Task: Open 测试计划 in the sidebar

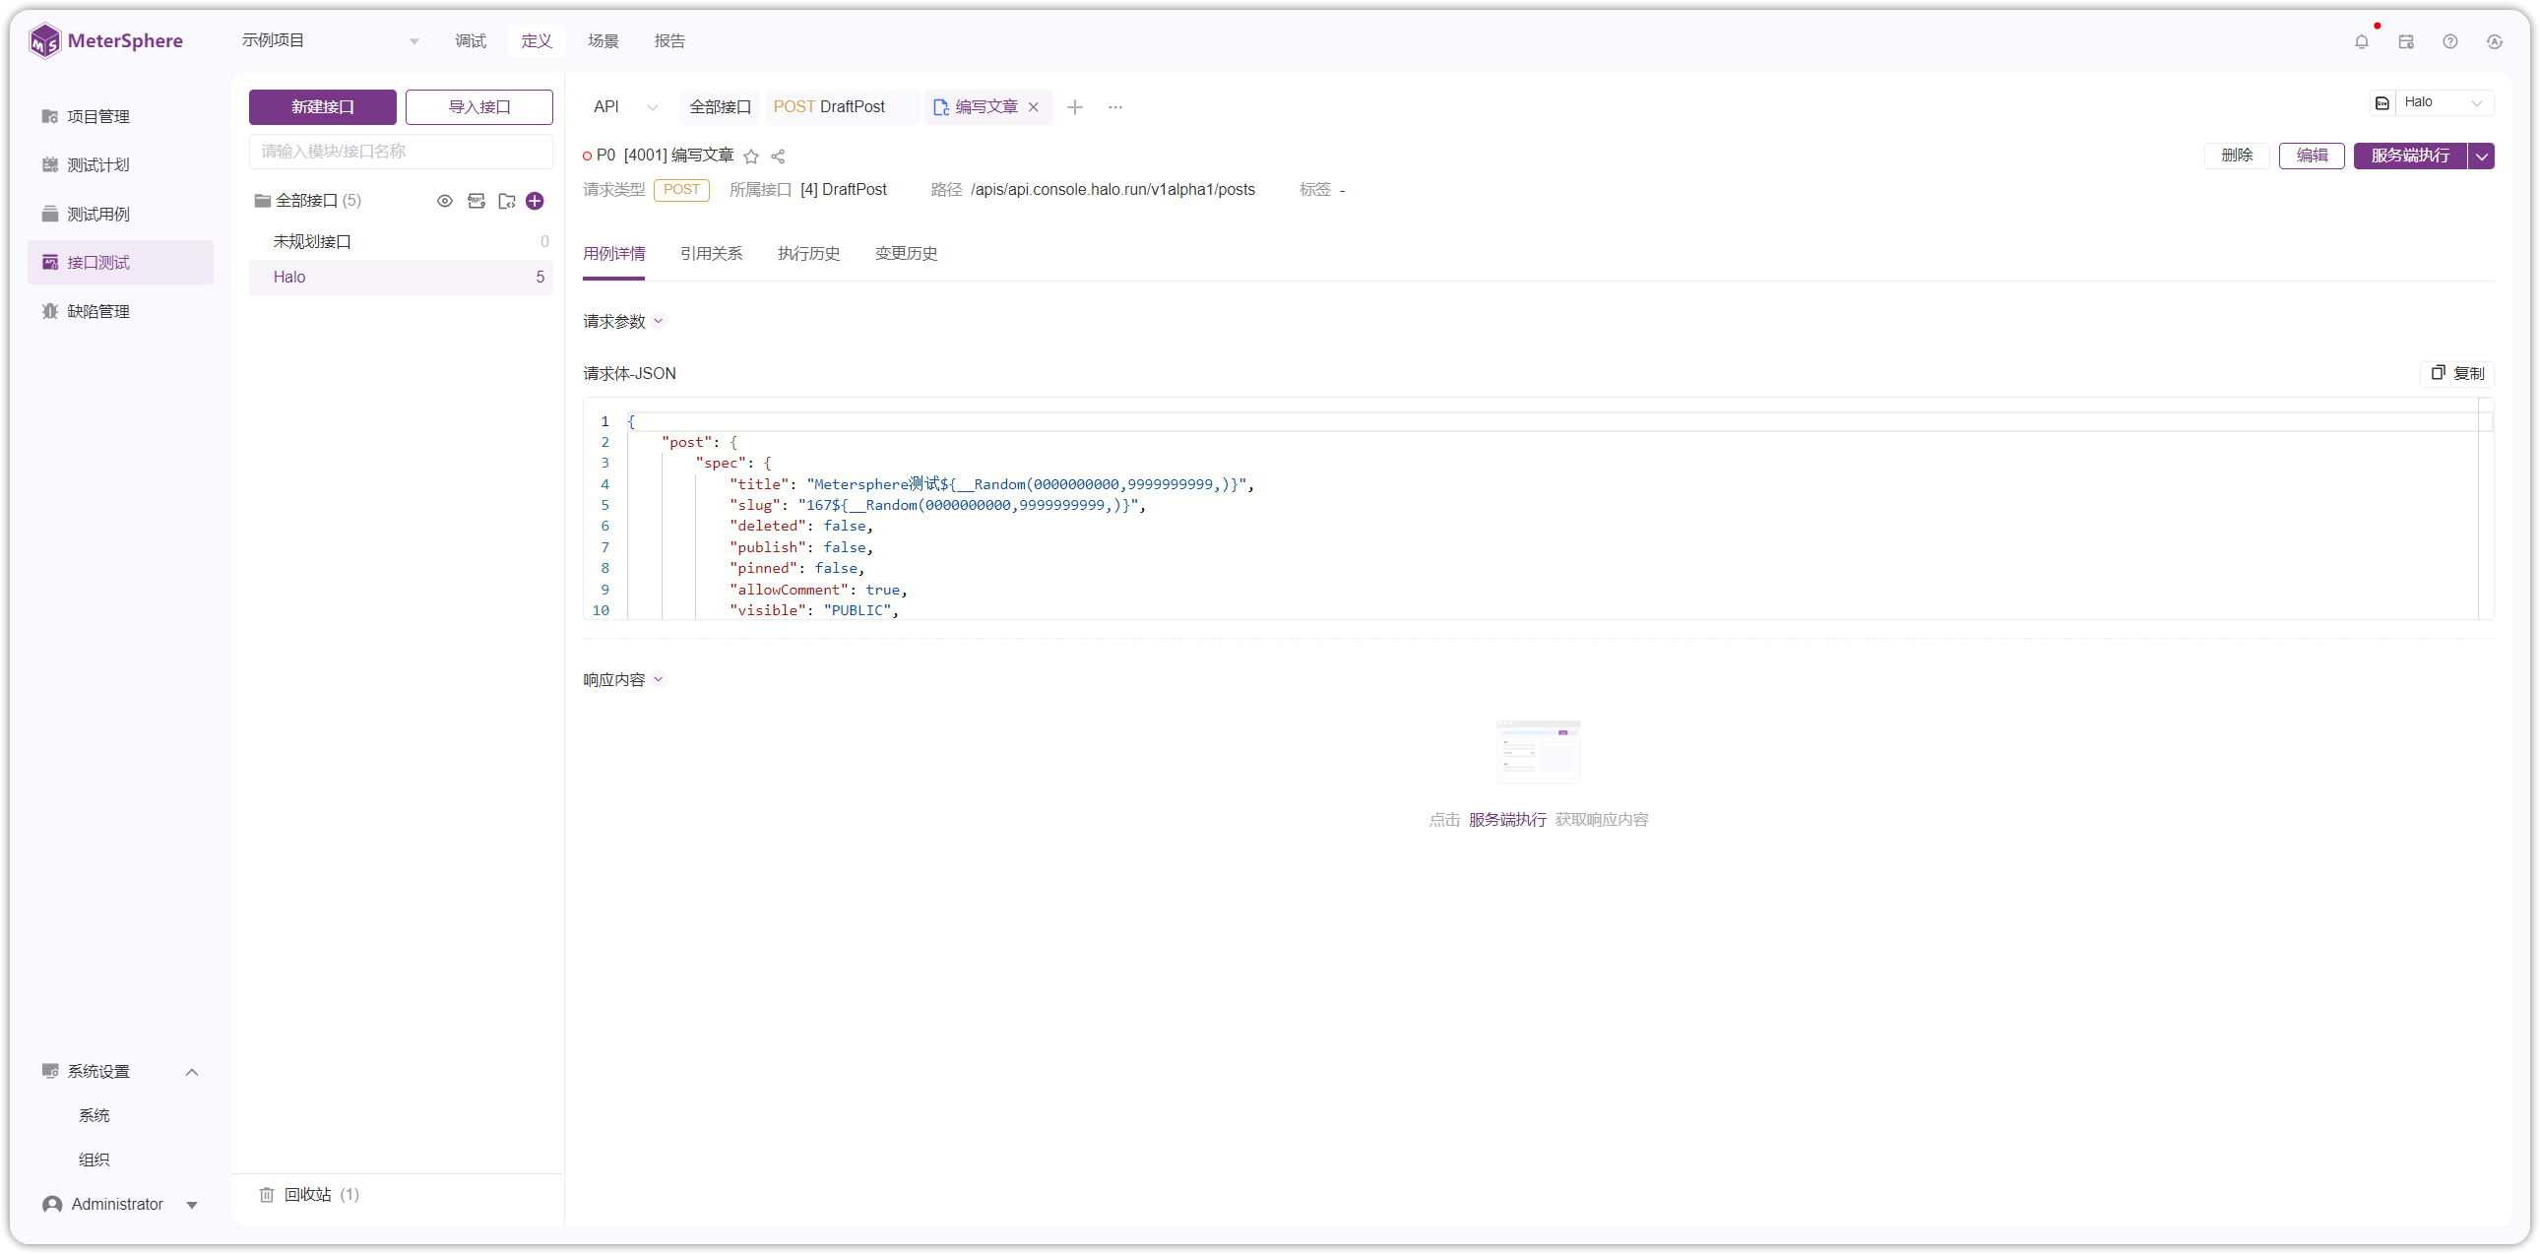Action: tap(120, 164)
